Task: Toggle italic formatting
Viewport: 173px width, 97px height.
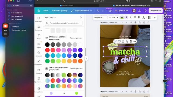Action: click(131, 17)
